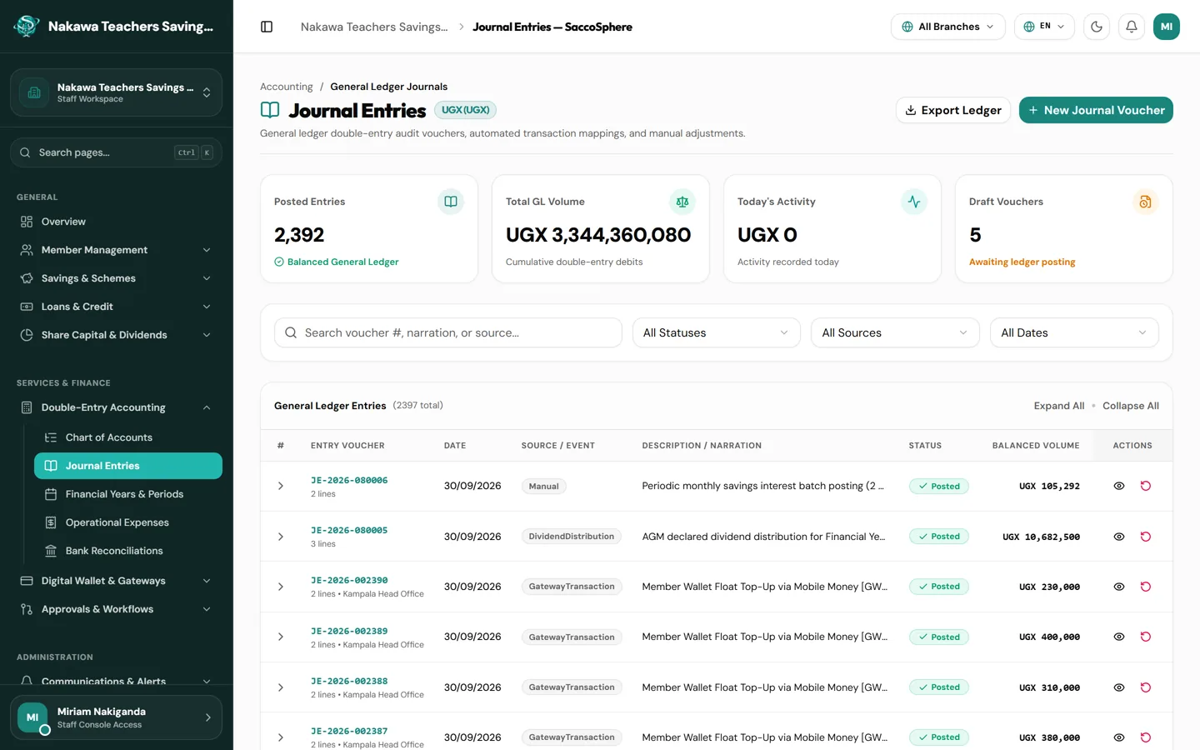Expand row JE-2026-080005

click(281, 537)
